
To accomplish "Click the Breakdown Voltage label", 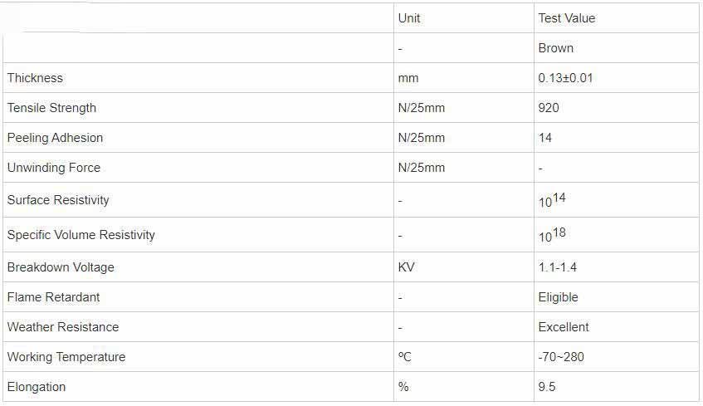I will 61,267.
